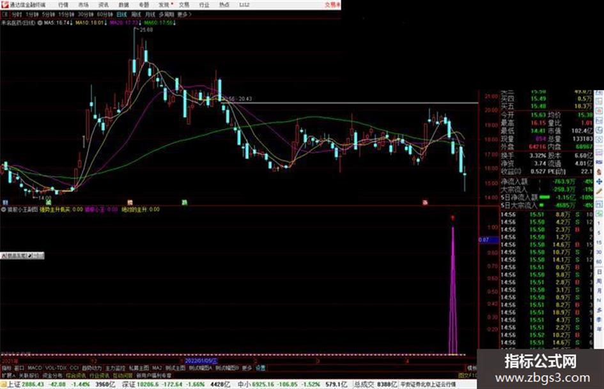604x389 pixels.
Task: Open the 行业资讯 tab
Action: (99, 376)
